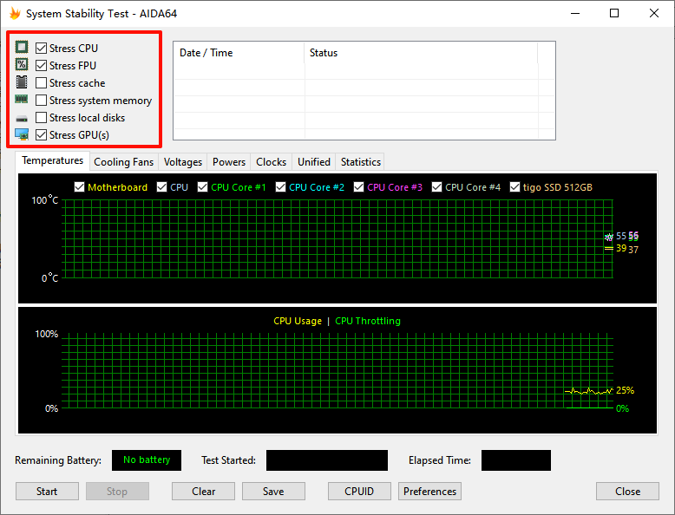Click the AIDA64 flame icon in title bar
Screen dimensions: 675x515
(15, 14)
